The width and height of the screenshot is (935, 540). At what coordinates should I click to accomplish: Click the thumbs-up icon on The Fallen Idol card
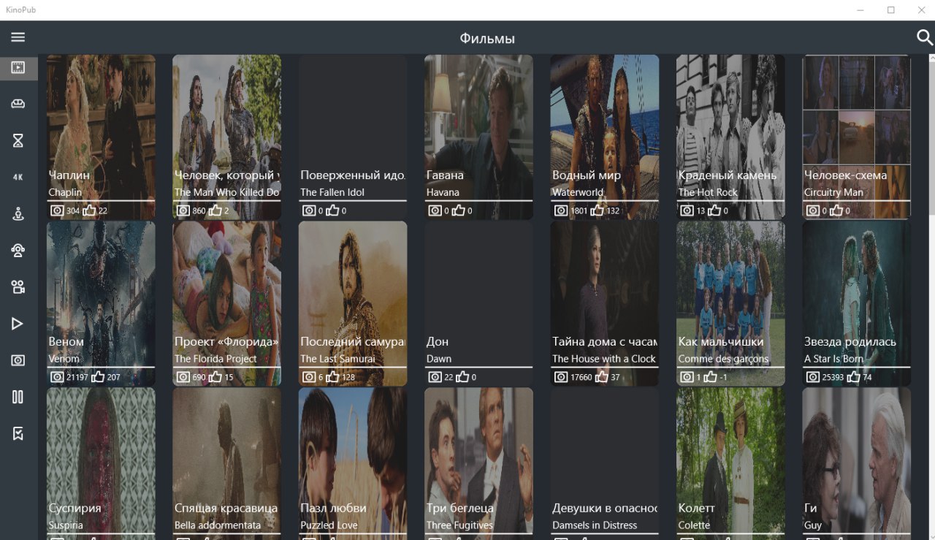click(332, 210)
